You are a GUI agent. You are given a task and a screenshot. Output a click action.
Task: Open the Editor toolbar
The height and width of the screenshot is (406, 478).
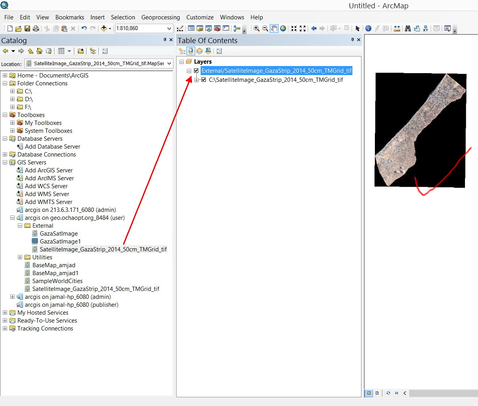point(180,28)
